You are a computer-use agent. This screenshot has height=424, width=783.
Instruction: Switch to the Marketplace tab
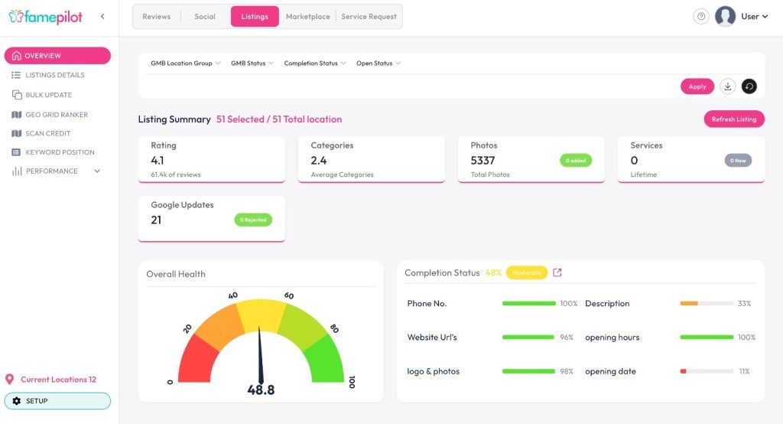tap(307, 17)
